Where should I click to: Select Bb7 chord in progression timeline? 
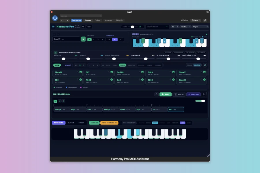(x=176, y=110)
